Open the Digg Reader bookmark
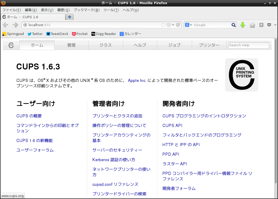The width and height of the screenshot is (278, 199). (x=104, y=34)
